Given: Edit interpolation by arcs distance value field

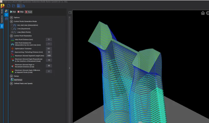Looking at the screenshot, I should pyautogui.click(x=49, y=44).
